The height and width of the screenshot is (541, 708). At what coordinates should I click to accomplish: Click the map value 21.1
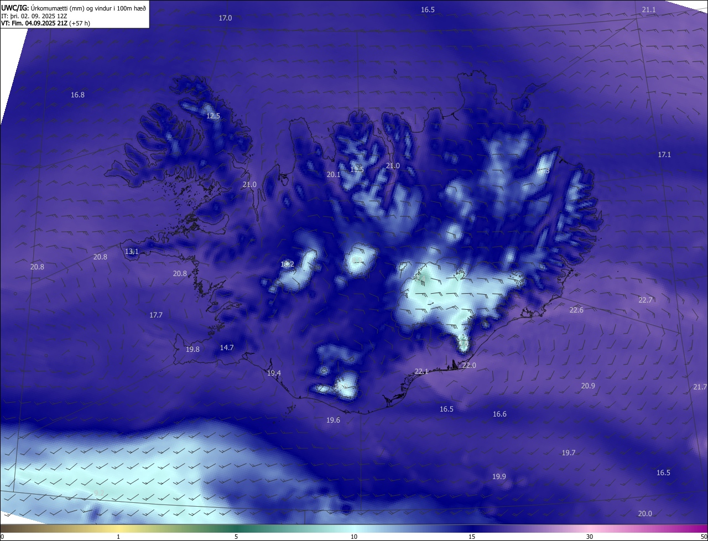(x=649, y=10)
